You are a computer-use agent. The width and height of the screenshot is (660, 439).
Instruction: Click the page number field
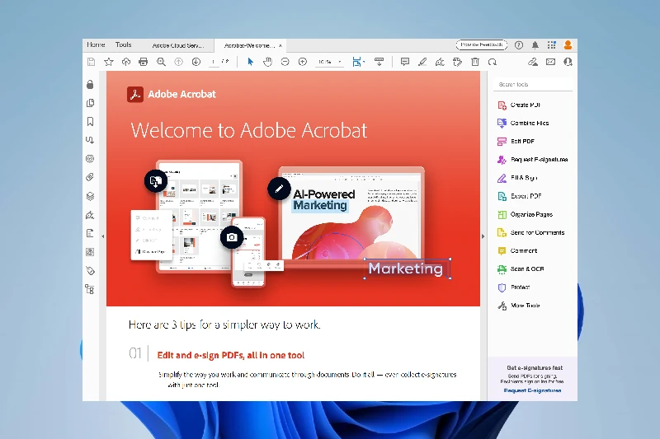tap(214, 62)
